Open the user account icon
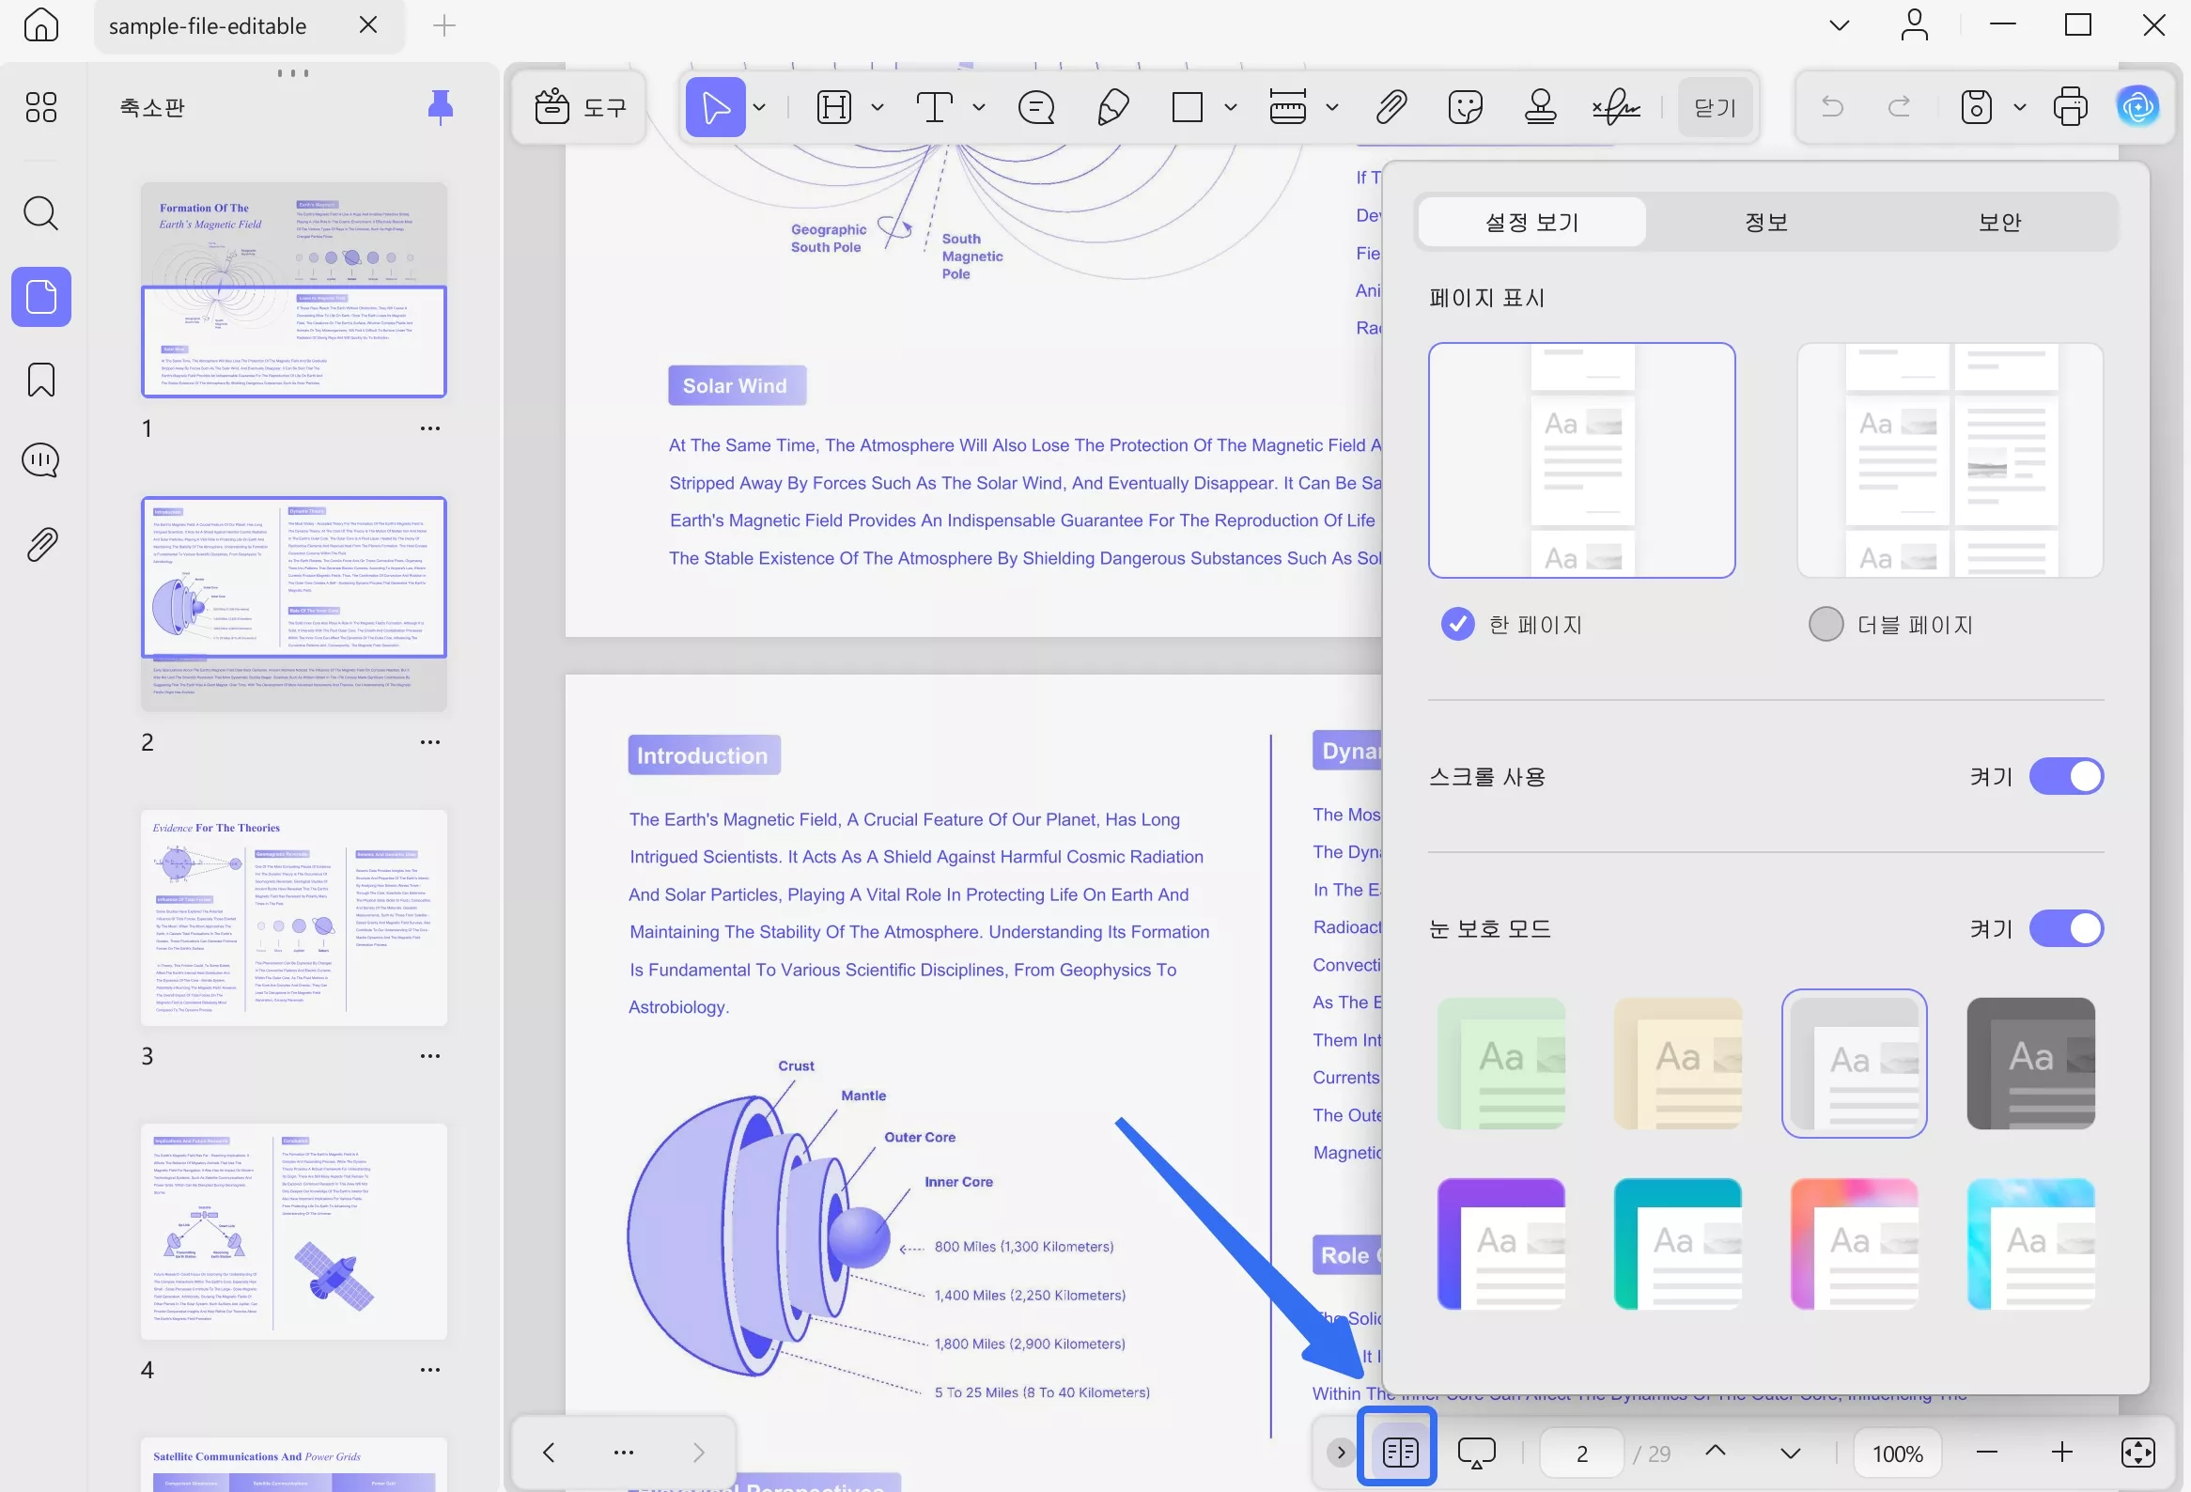Viewport: 2191px width, 1492px height. pyautogui.click(x=1914, y=25)
